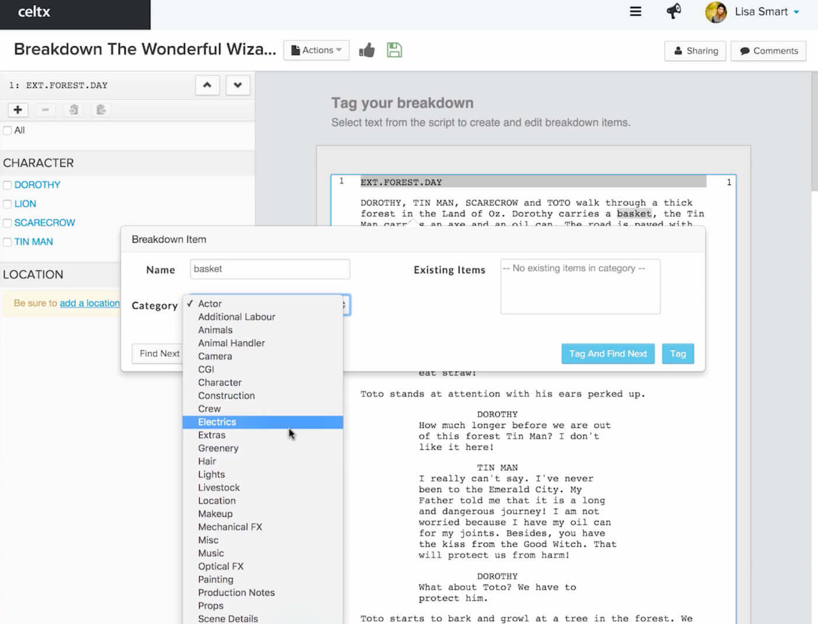Select Props from the category list
818x624 pixels.
coord(211,605)
